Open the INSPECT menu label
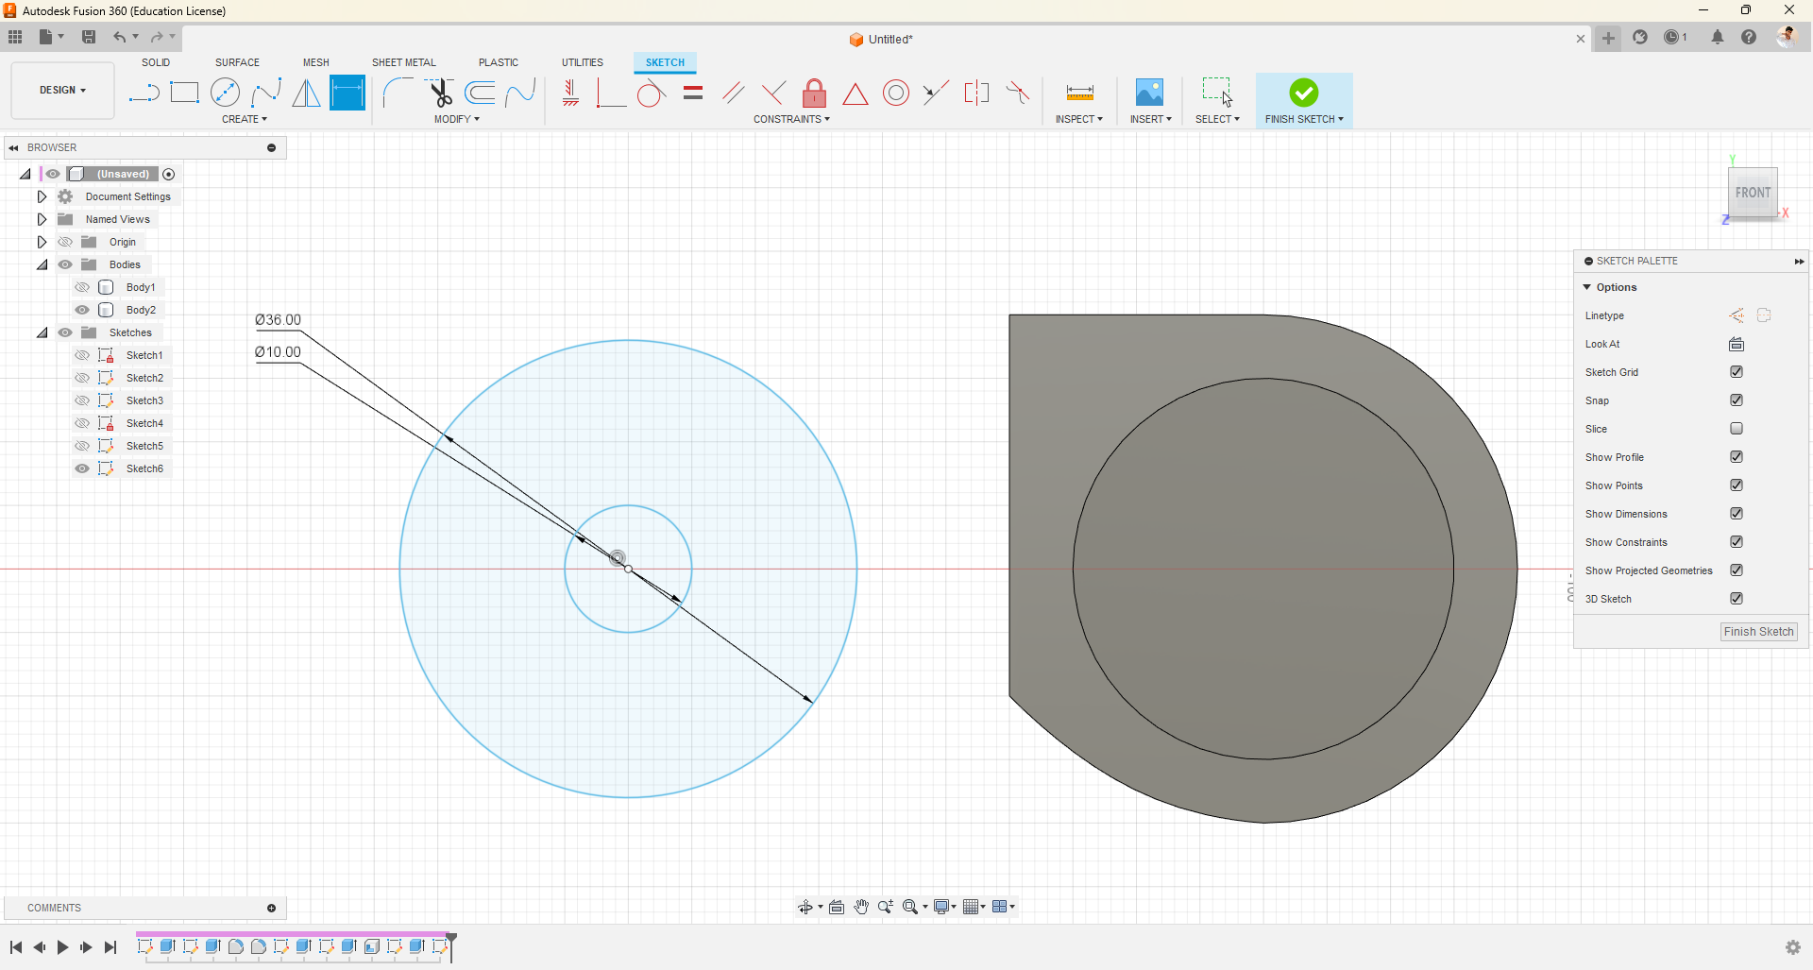 point(1079,119)
